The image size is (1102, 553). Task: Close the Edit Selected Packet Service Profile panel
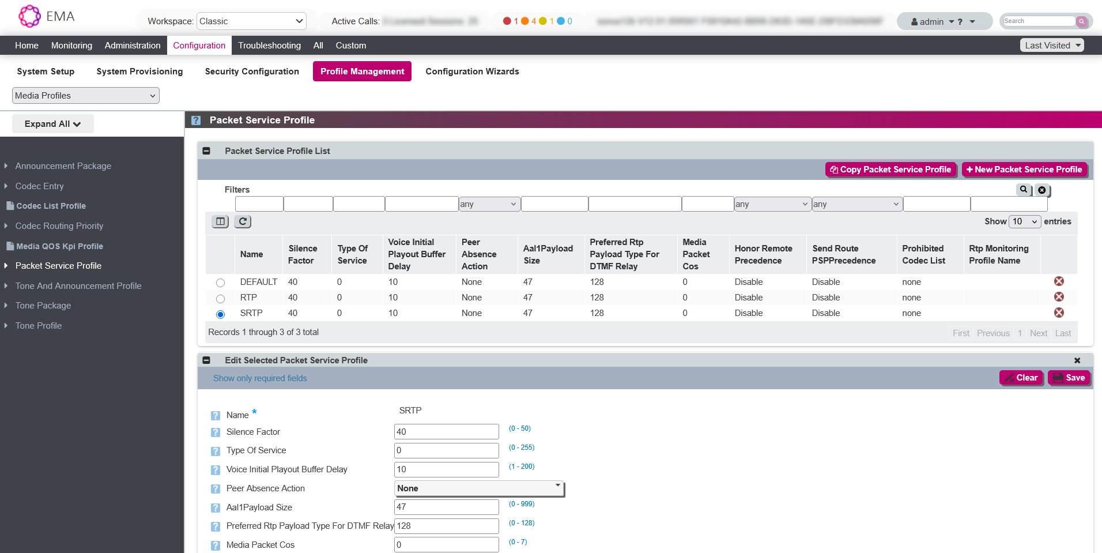(1077, 360)
